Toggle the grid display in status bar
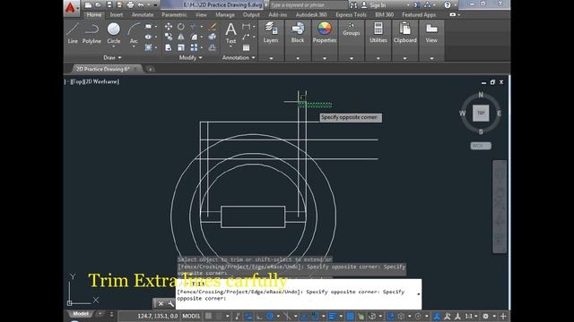This screenshot has width=574, height=322. 208,316
